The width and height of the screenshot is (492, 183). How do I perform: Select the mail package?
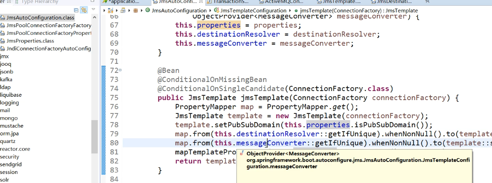pos(5,111)
